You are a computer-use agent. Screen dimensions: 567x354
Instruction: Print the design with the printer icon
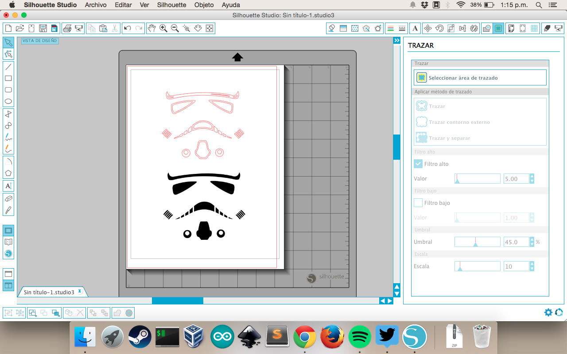67,28
